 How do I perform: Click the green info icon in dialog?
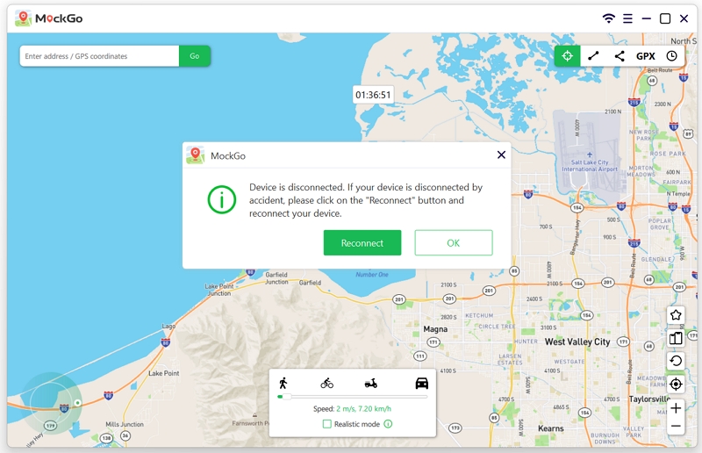pos(222,199)
